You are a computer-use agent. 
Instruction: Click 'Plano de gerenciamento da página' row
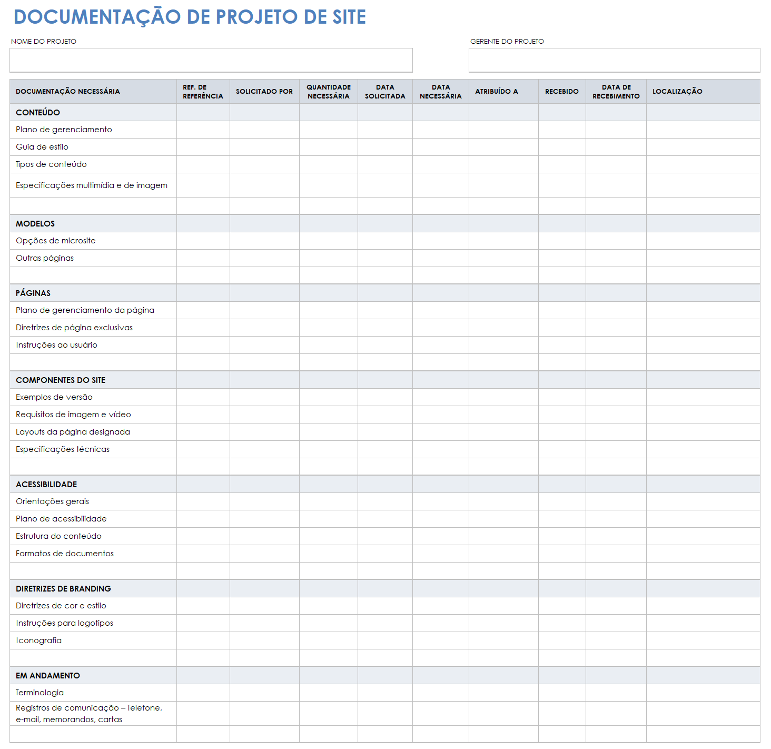click(x=385, y=310)
